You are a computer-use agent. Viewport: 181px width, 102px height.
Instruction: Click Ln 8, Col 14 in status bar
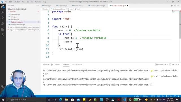tap(137, 96)
